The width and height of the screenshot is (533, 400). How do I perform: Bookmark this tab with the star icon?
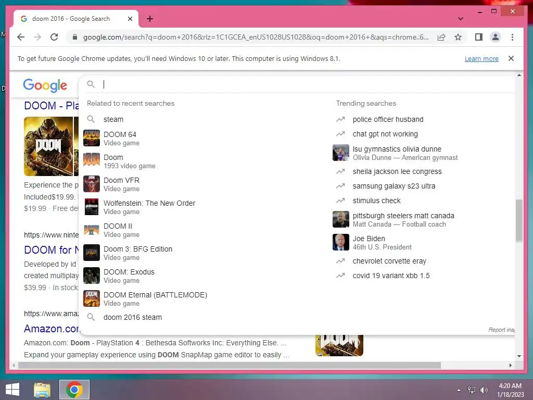(x=458, y=37)
